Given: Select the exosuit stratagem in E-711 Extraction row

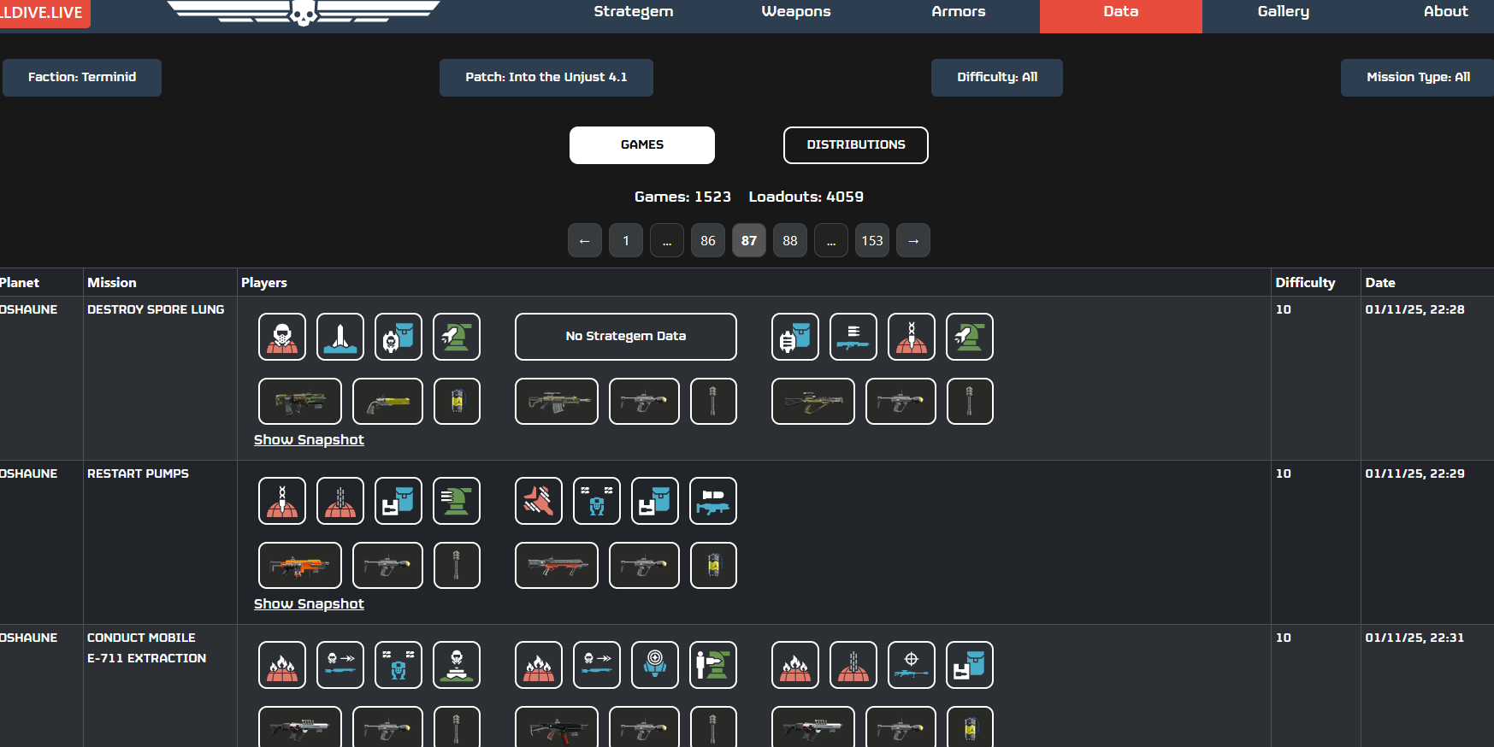Looking at the screenshot, I should (x=399, y=665).
